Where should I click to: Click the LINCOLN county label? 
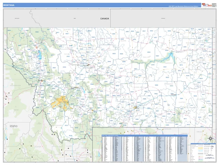click(23, 44)
